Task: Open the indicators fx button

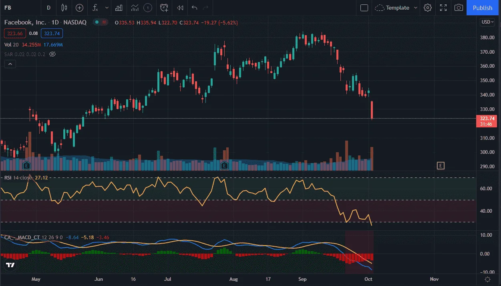Action: pyautogui.click(x=95, y=8)
